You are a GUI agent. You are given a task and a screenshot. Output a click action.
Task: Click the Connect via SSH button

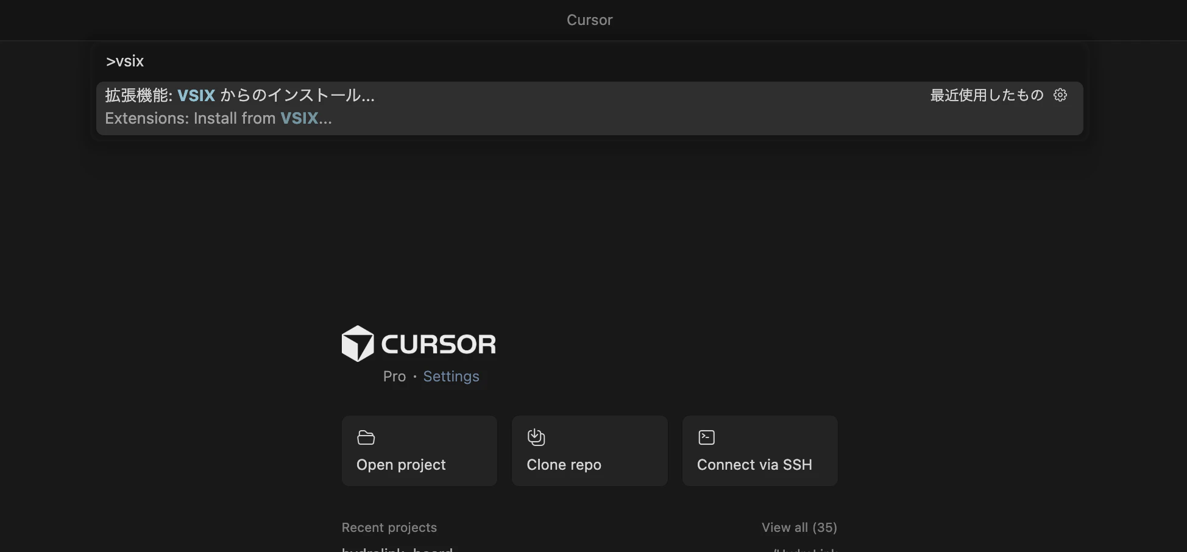click(x=760, y=451)
